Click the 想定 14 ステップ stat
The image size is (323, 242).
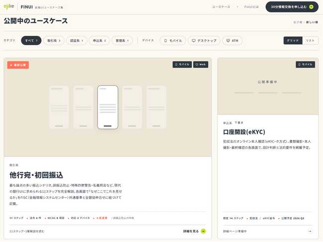pyautogui.click(x=233, y=218)
